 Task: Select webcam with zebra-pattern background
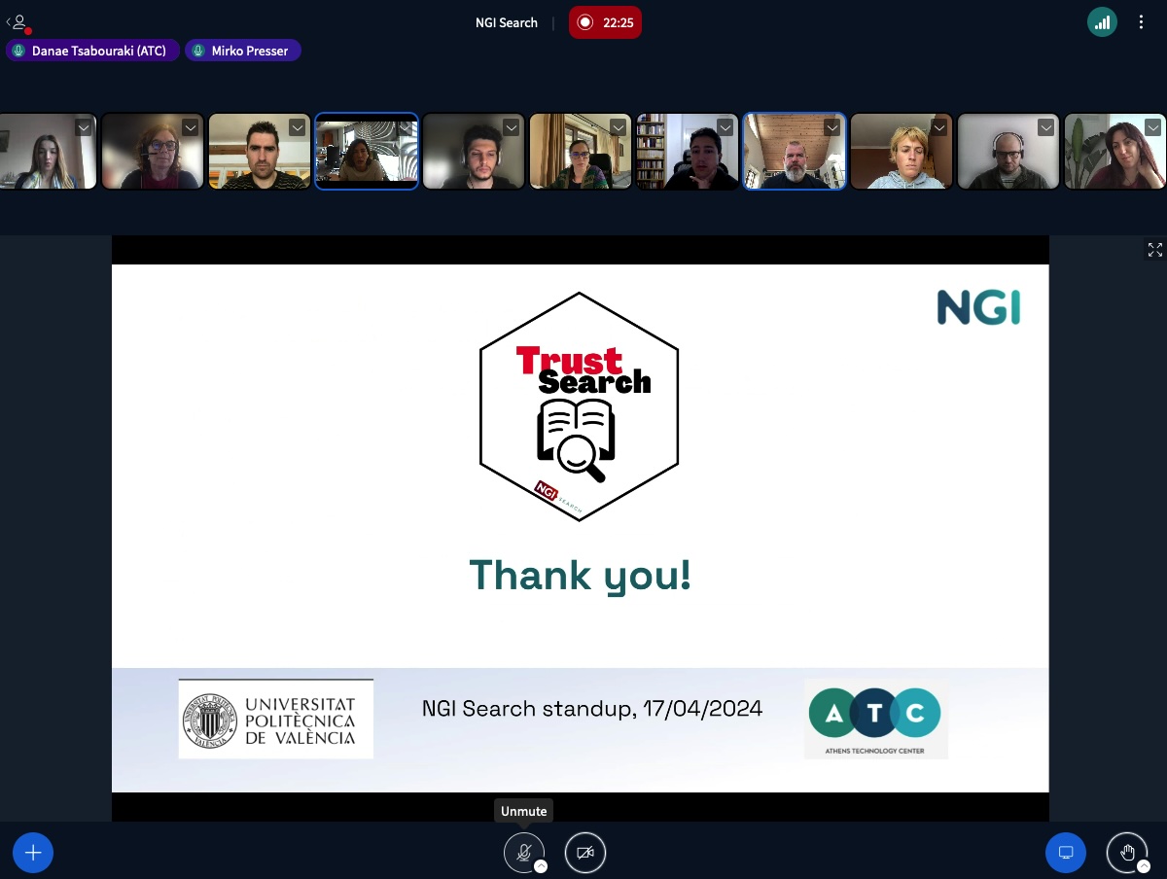[367, 151]
